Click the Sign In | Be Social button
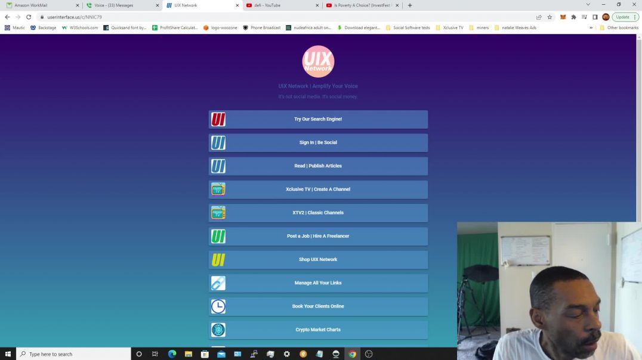The height and width of the screenshot is (360, 642). pos(318,142)
